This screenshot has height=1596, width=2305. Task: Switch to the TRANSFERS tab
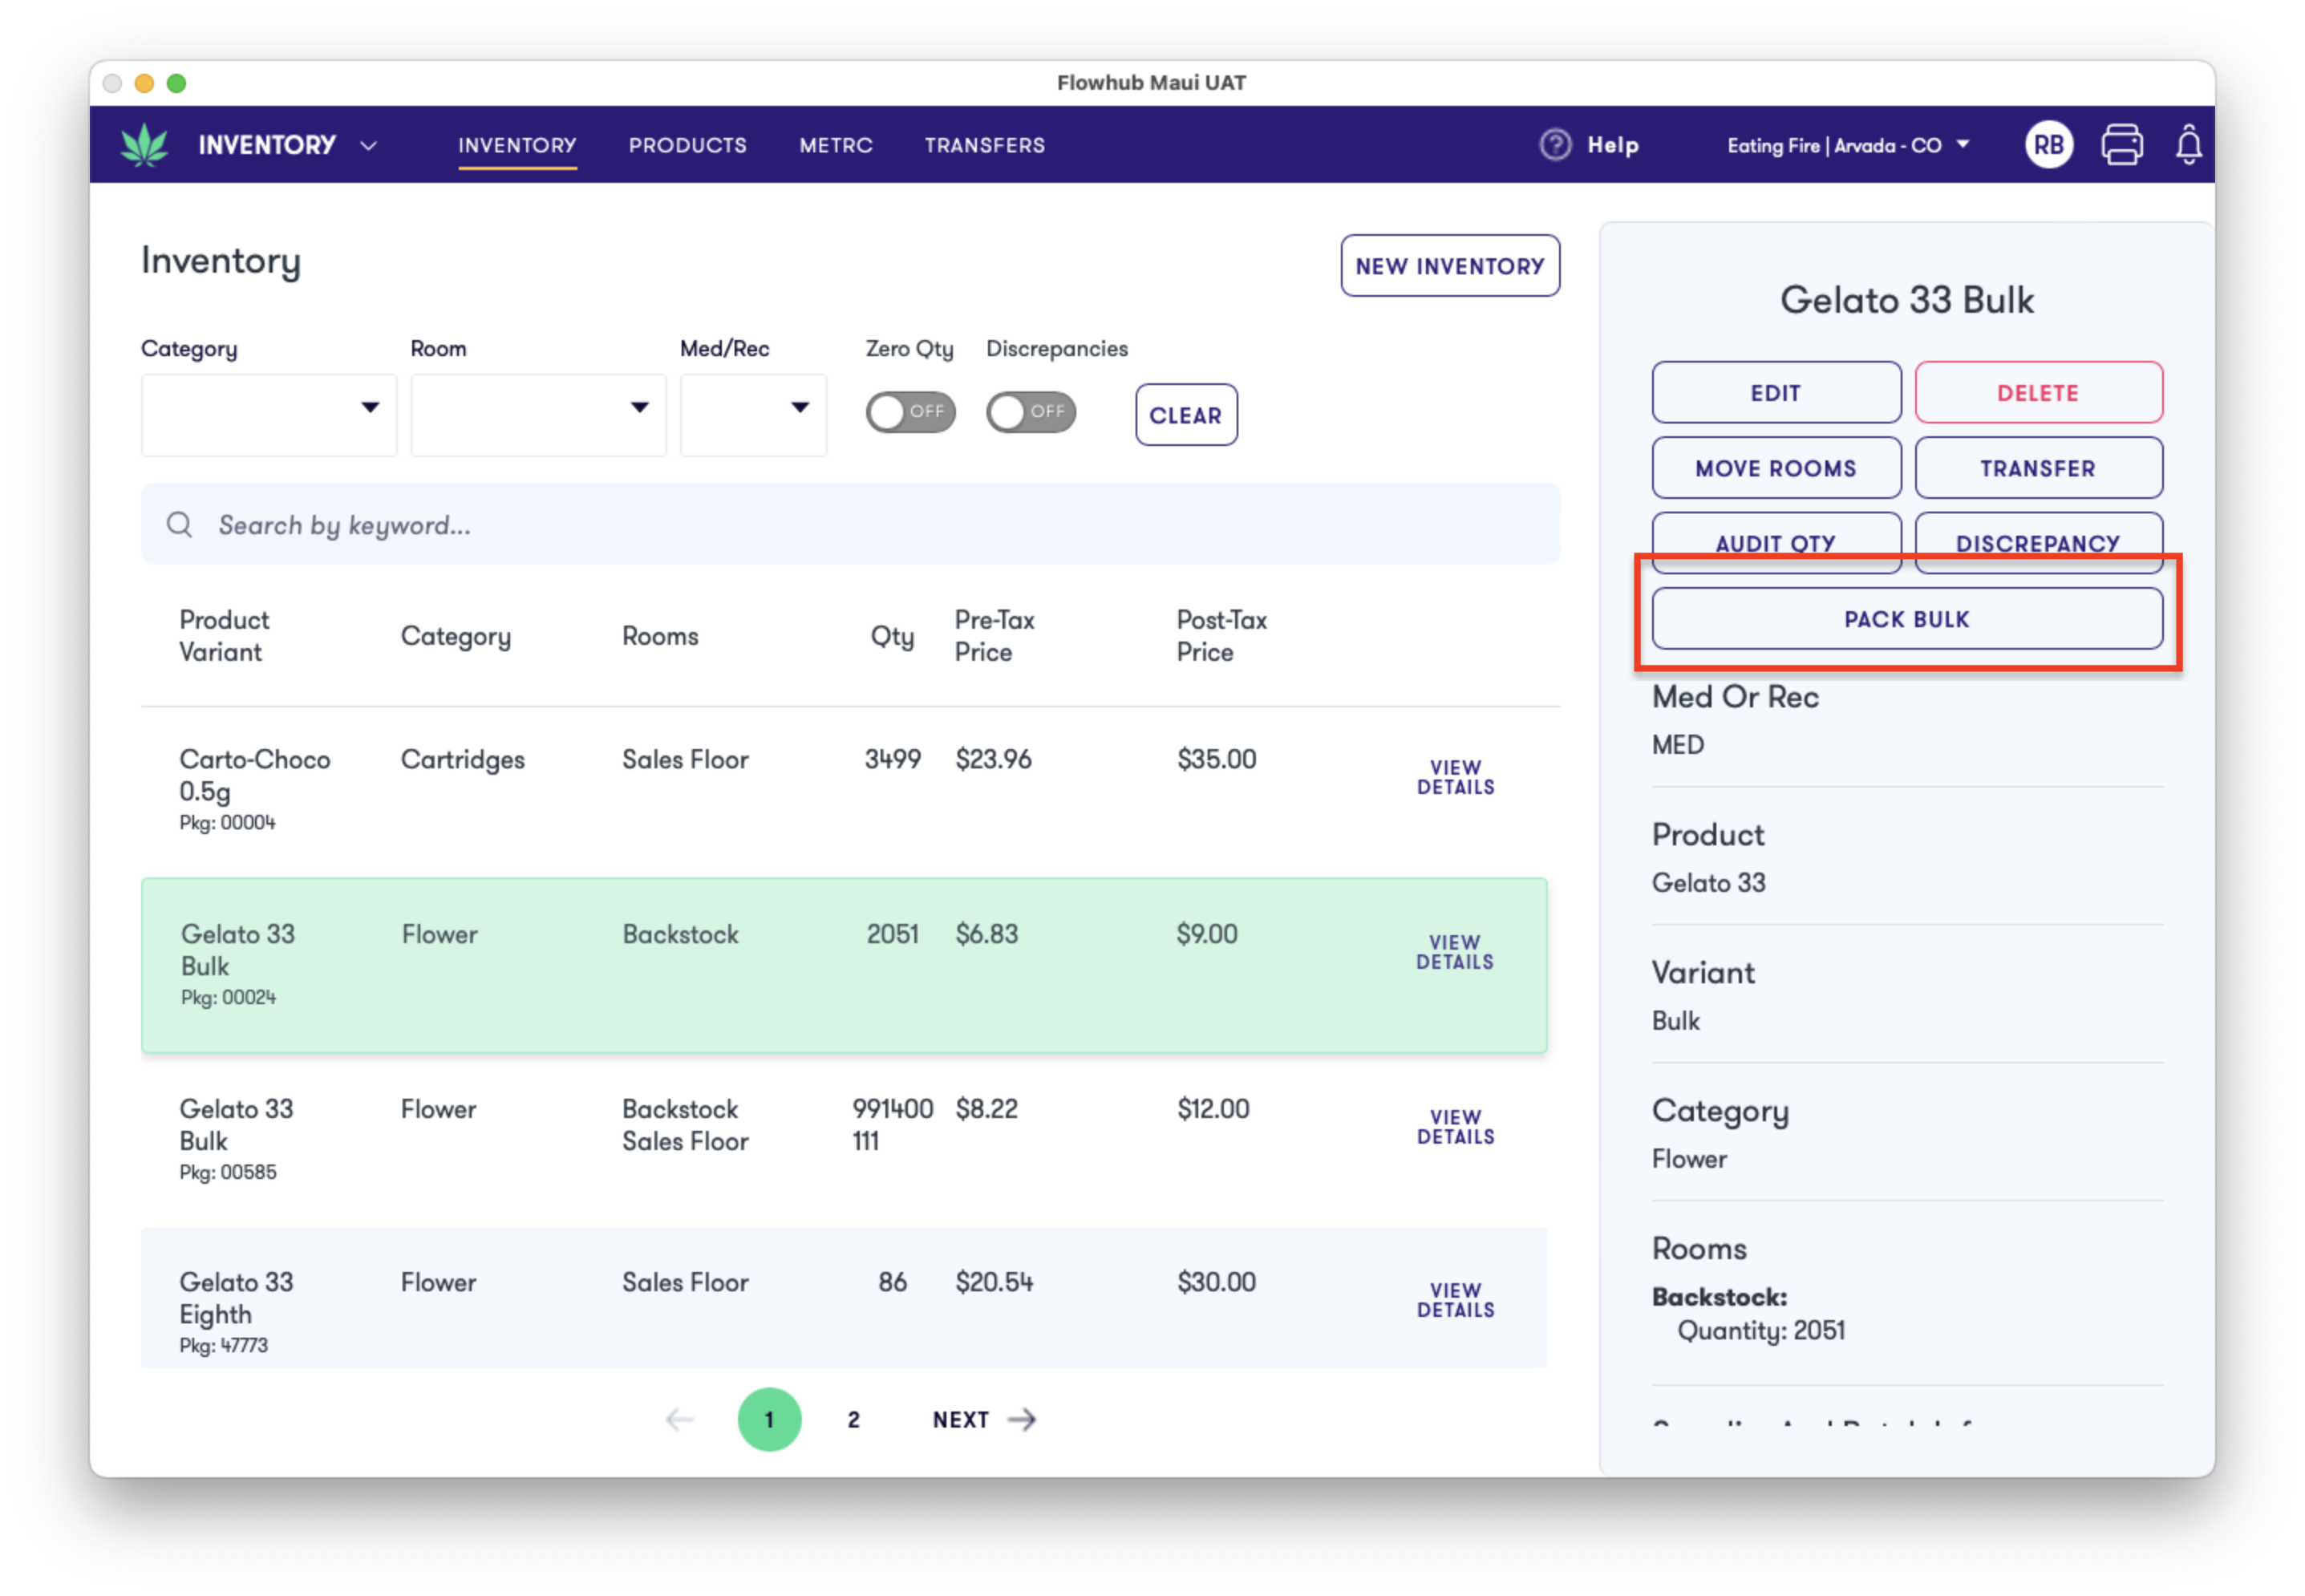[985, 145]
